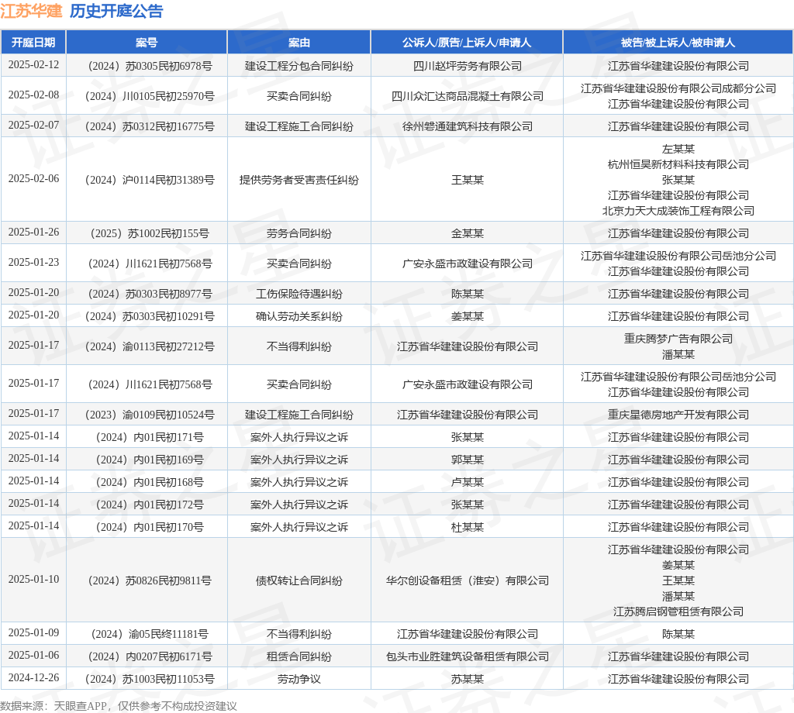
Task: Click defendant 江苏腾启钢管租赁有限公司
Action: click(678, 611)
